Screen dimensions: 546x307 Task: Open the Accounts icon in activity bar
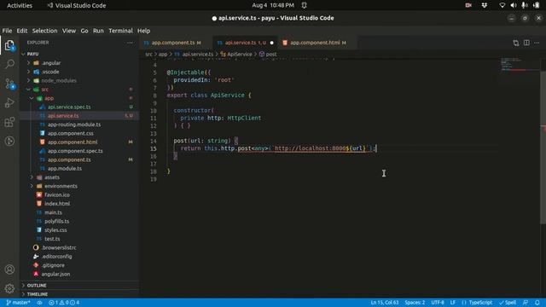coord(9,269)
